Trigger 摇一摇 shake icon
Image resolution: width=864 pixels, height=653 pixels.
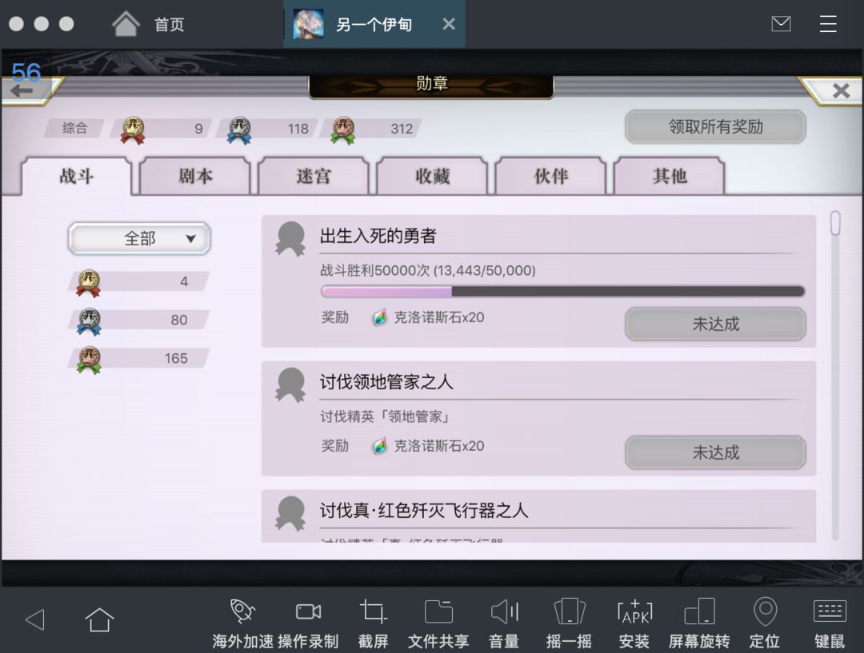(x=570, y=611)
